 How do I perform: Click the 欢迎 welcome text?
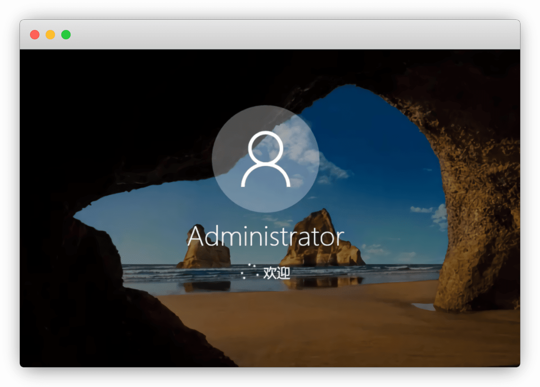pos(277,273)
